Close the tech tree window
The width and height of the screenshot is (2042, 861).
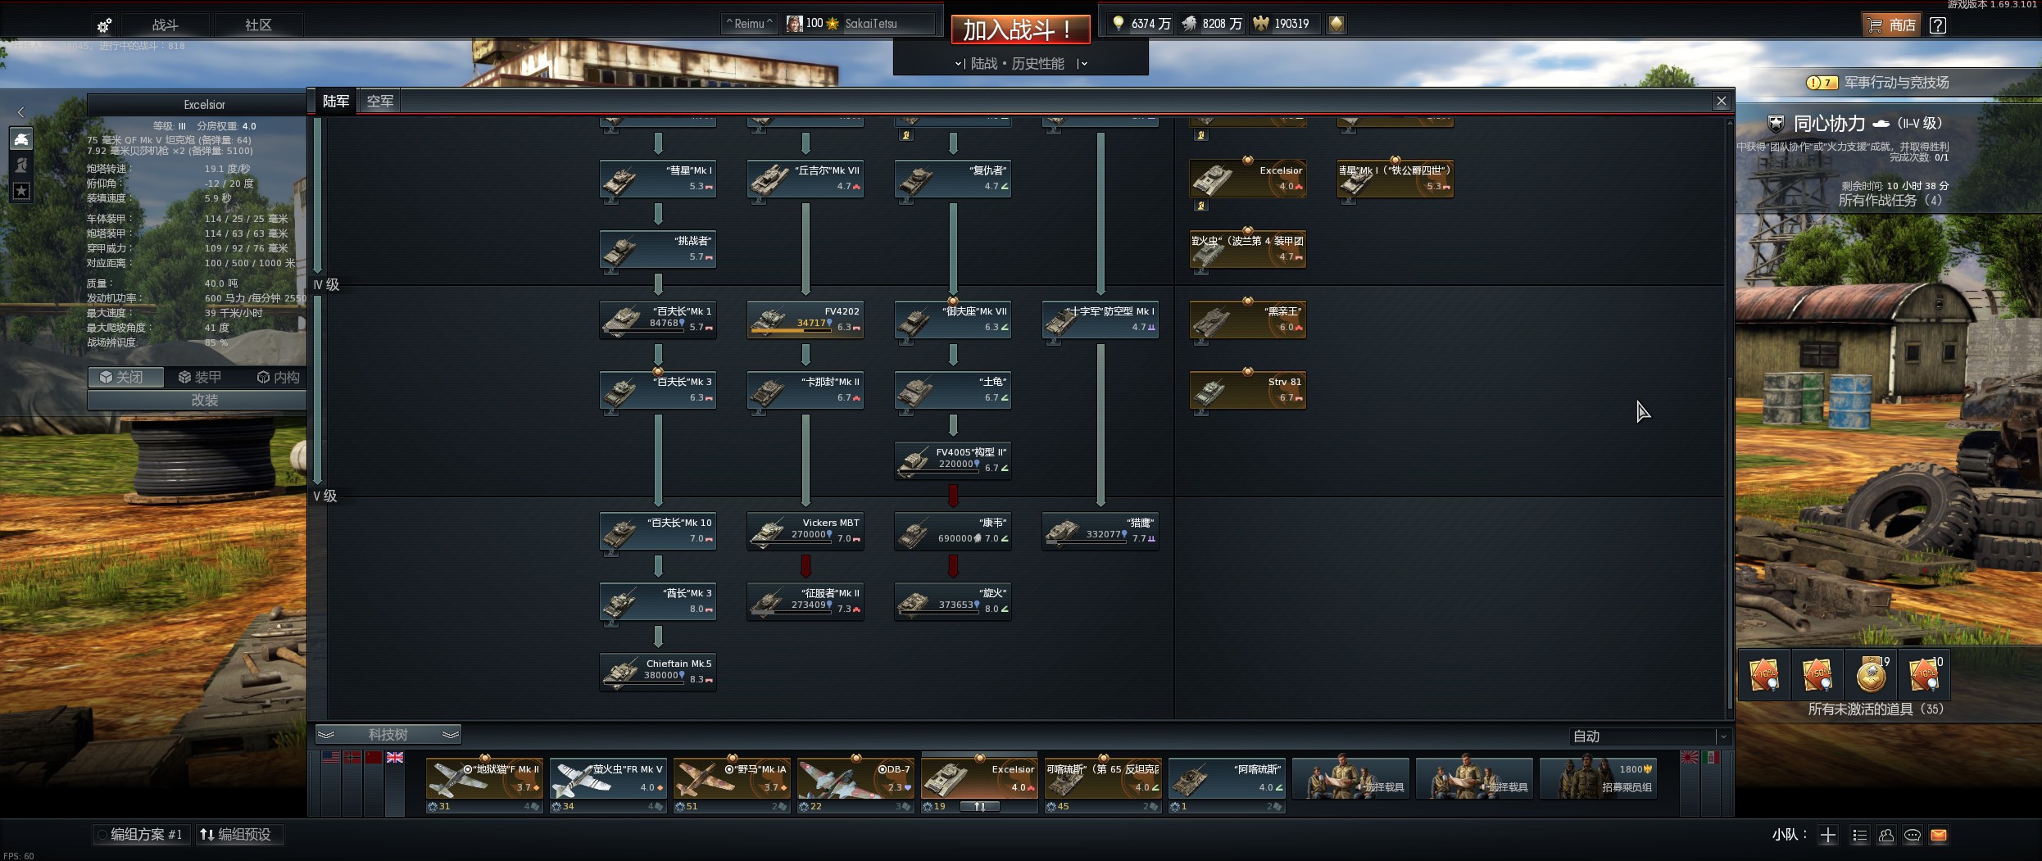(x=1721, y=101)
